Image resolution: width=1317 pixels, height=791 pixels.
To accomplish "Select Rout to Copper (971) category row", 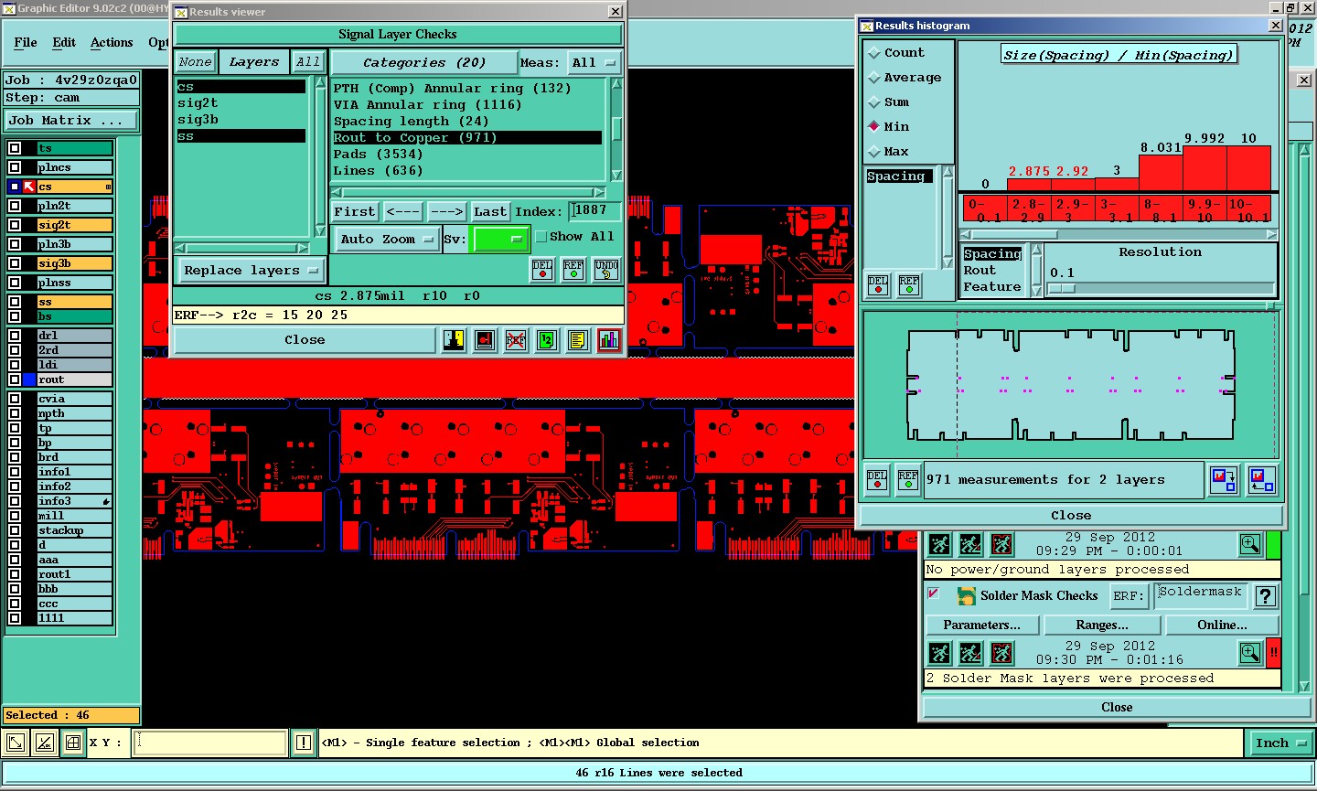I will coord(467,138).
